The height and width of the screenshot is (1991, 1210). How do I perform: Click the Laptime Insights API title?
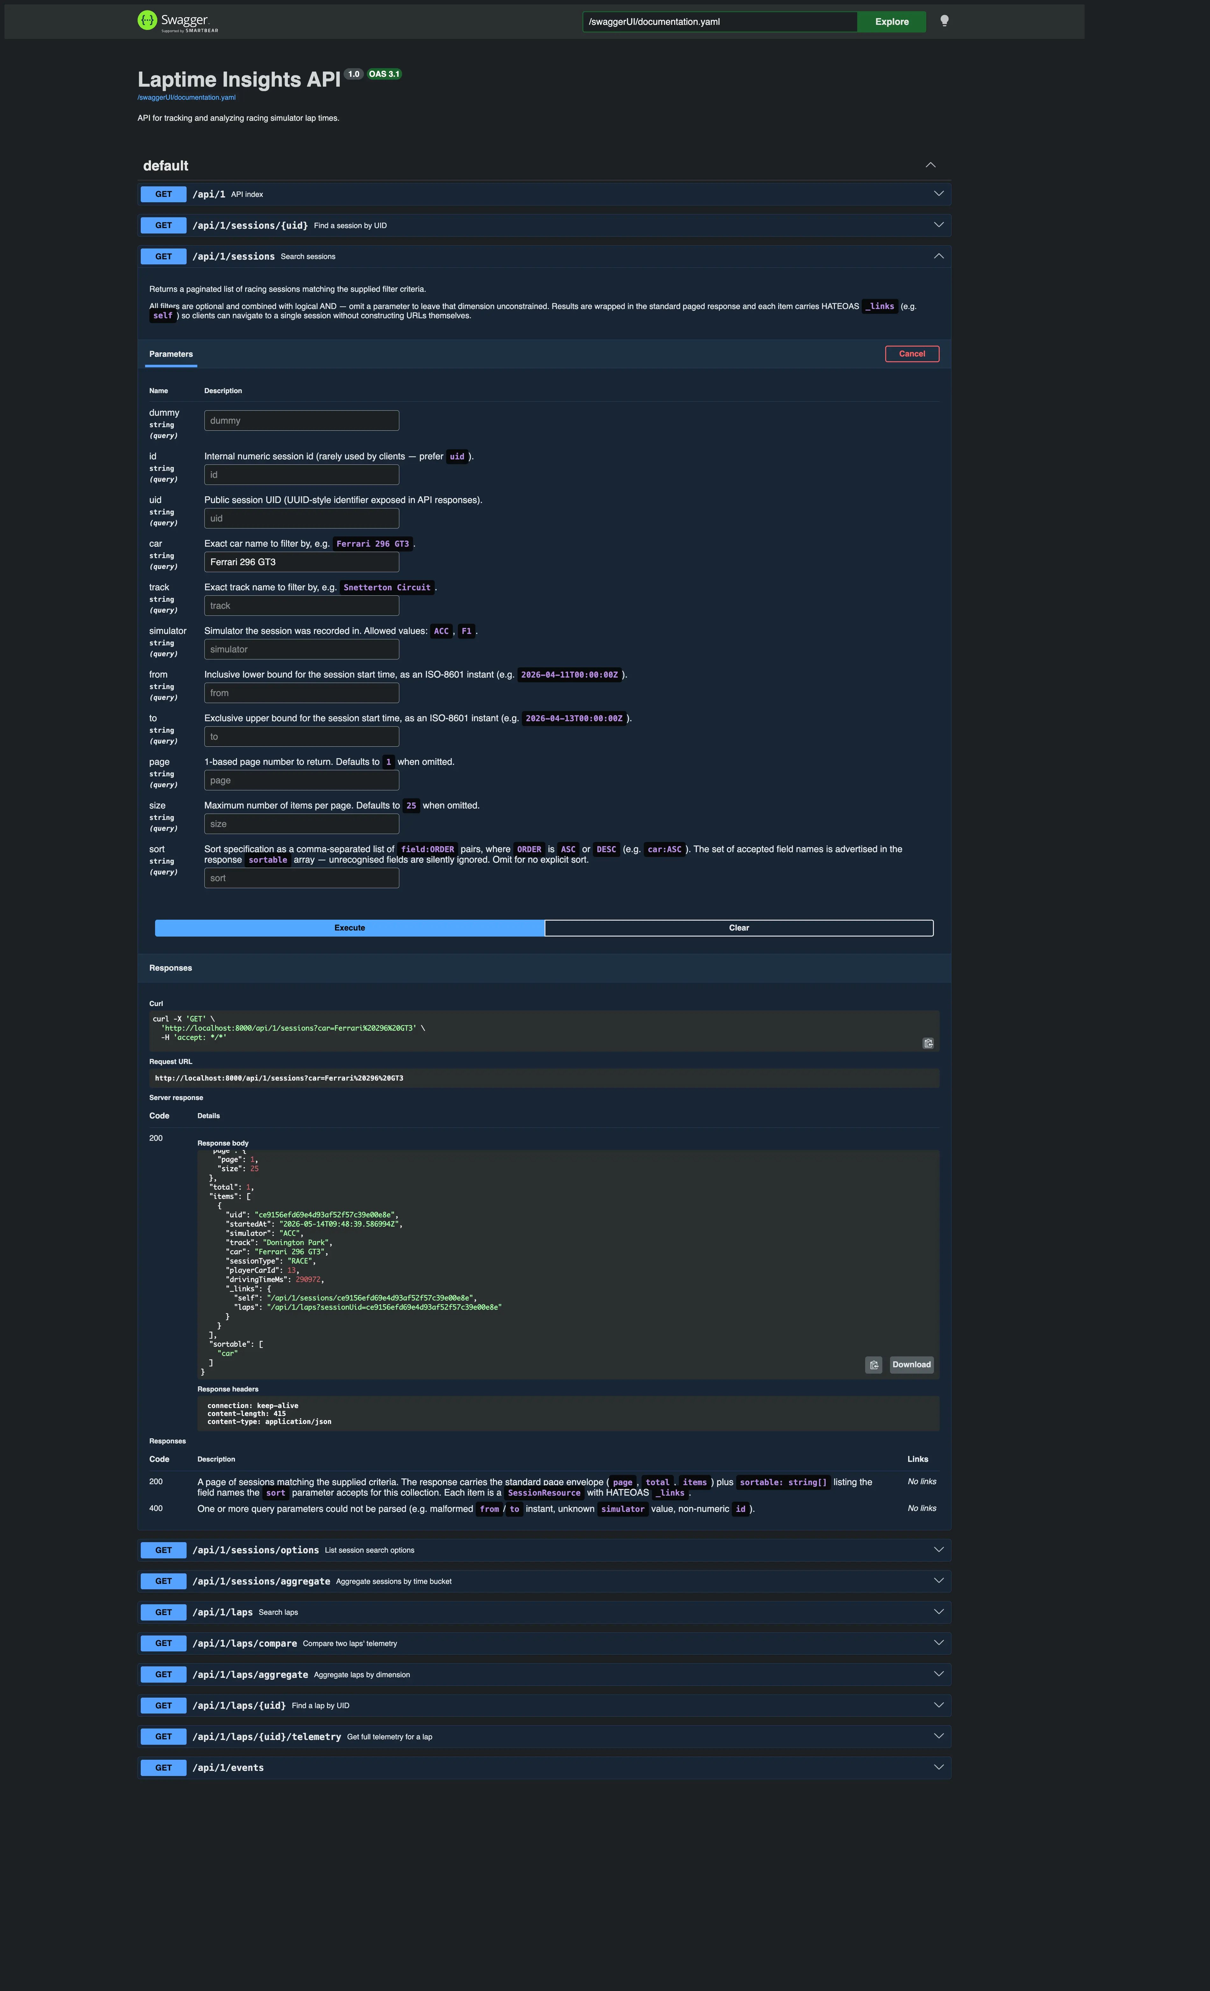(x=239, y=79)
